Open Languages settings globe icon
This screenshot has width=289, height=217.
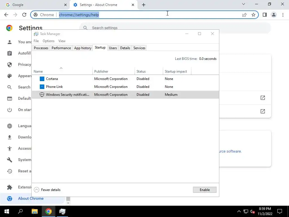(9, 126)
